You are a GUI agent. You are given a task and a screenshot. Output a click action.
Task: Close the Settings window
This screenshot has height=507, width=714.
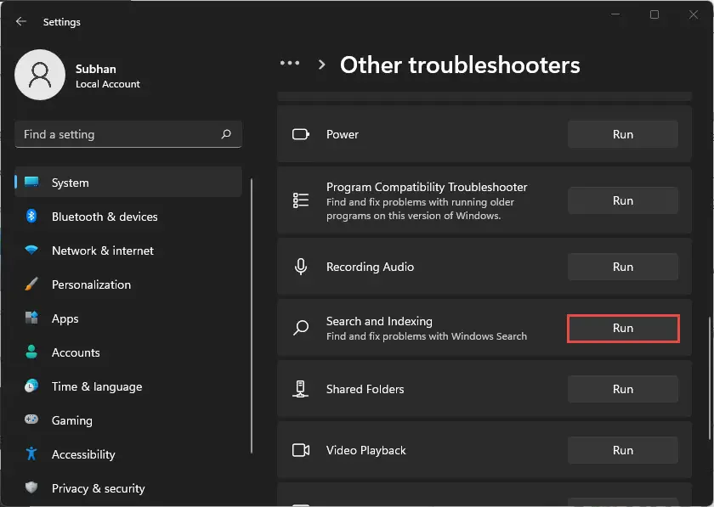tap(693, 14)
